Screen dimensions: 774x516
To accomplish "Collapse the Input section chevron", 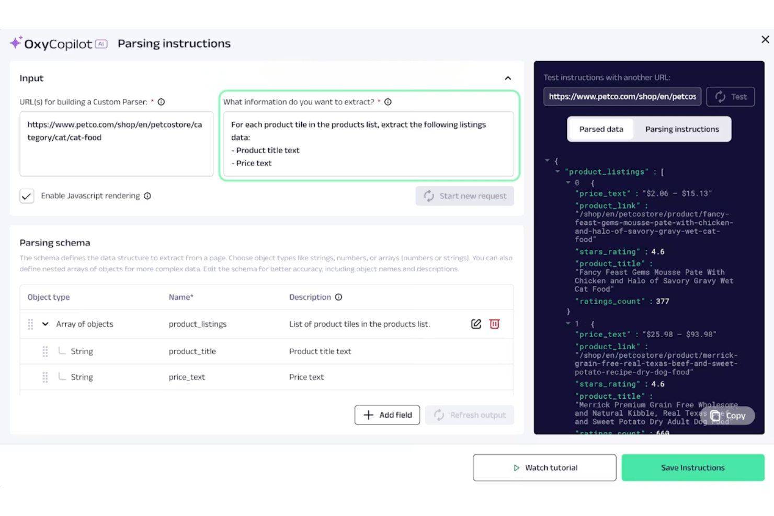I will tap(508, 78).
